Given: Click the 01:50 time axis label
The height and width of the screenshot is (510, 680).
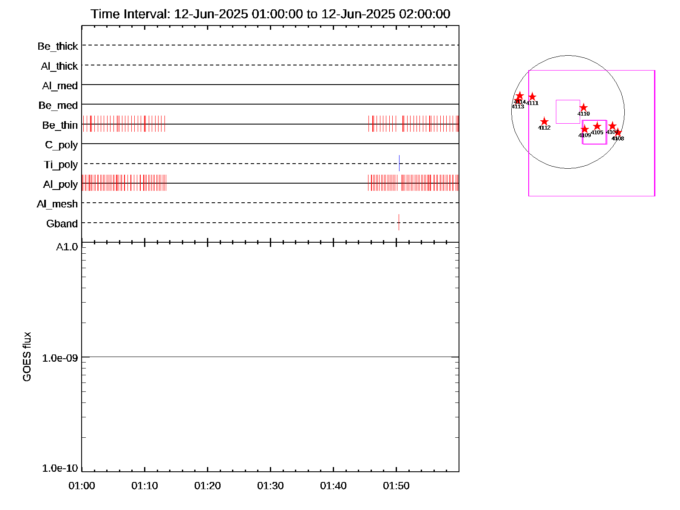Looking at the screenshot, I should [x=396, y=486].
